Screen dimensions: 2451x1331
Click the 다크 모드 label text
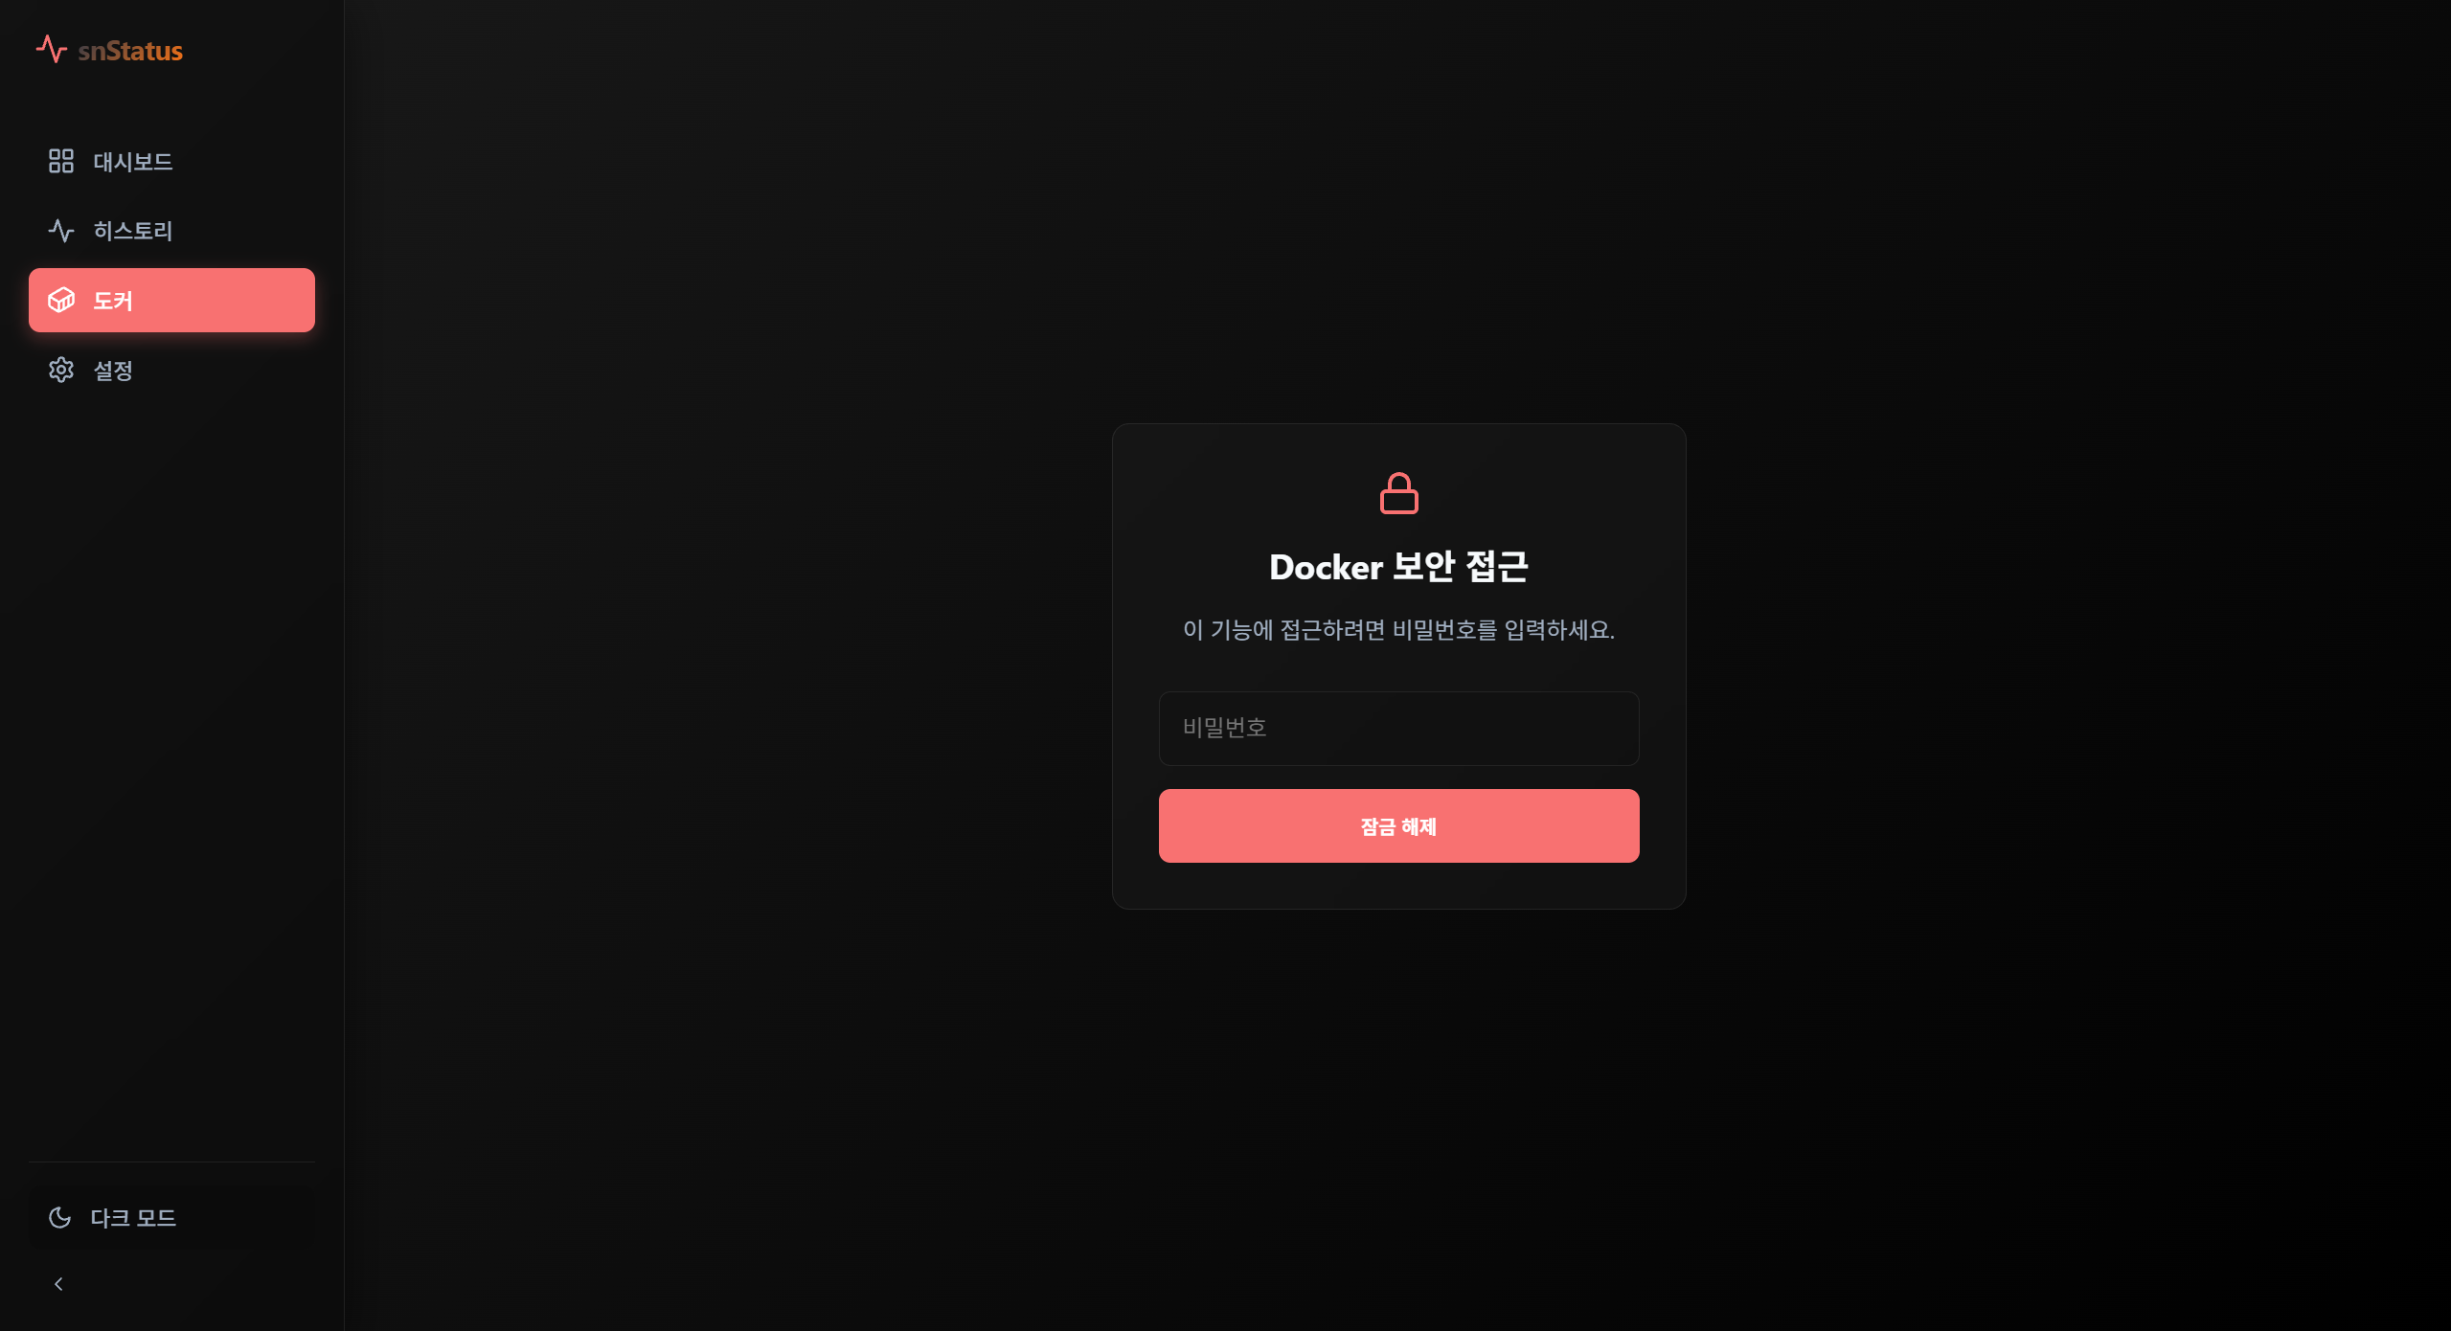pyautogui.click(x=133, y=1217)
